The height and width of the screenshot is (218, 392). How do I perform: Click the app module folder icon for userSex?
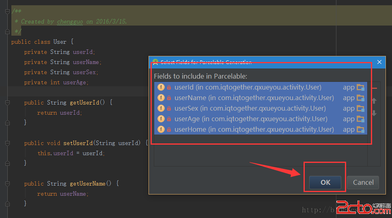coord(360,108)
